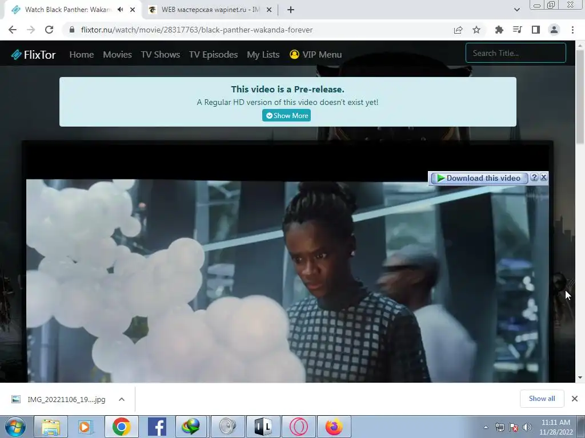Toggle the browser side panel icon
Screen dimensions: 585x438
tap(536, 30)
